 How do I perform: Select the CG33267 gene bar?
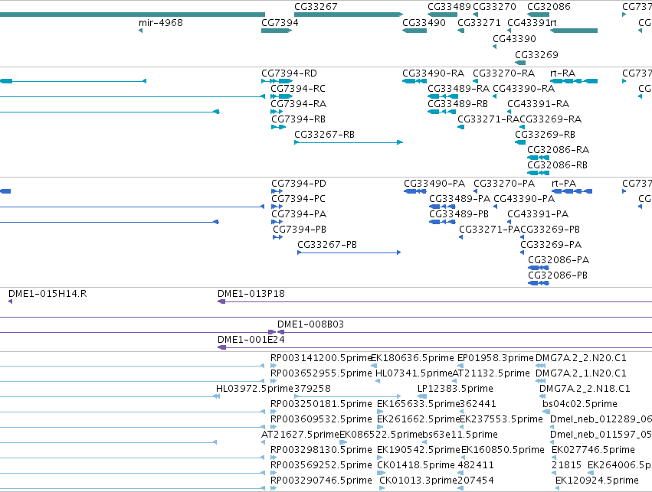(x=349, y=15)
